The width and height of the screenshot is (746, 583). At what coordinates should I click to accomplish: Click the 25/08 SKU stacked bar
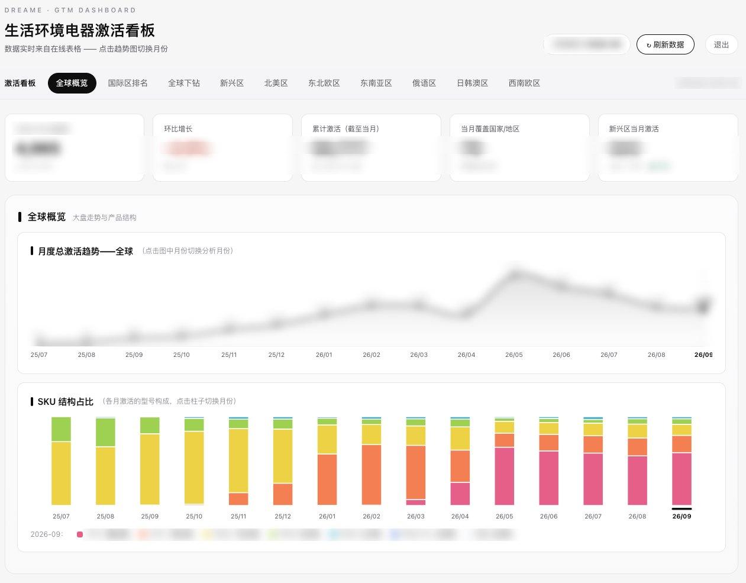[x=105, y=461]
